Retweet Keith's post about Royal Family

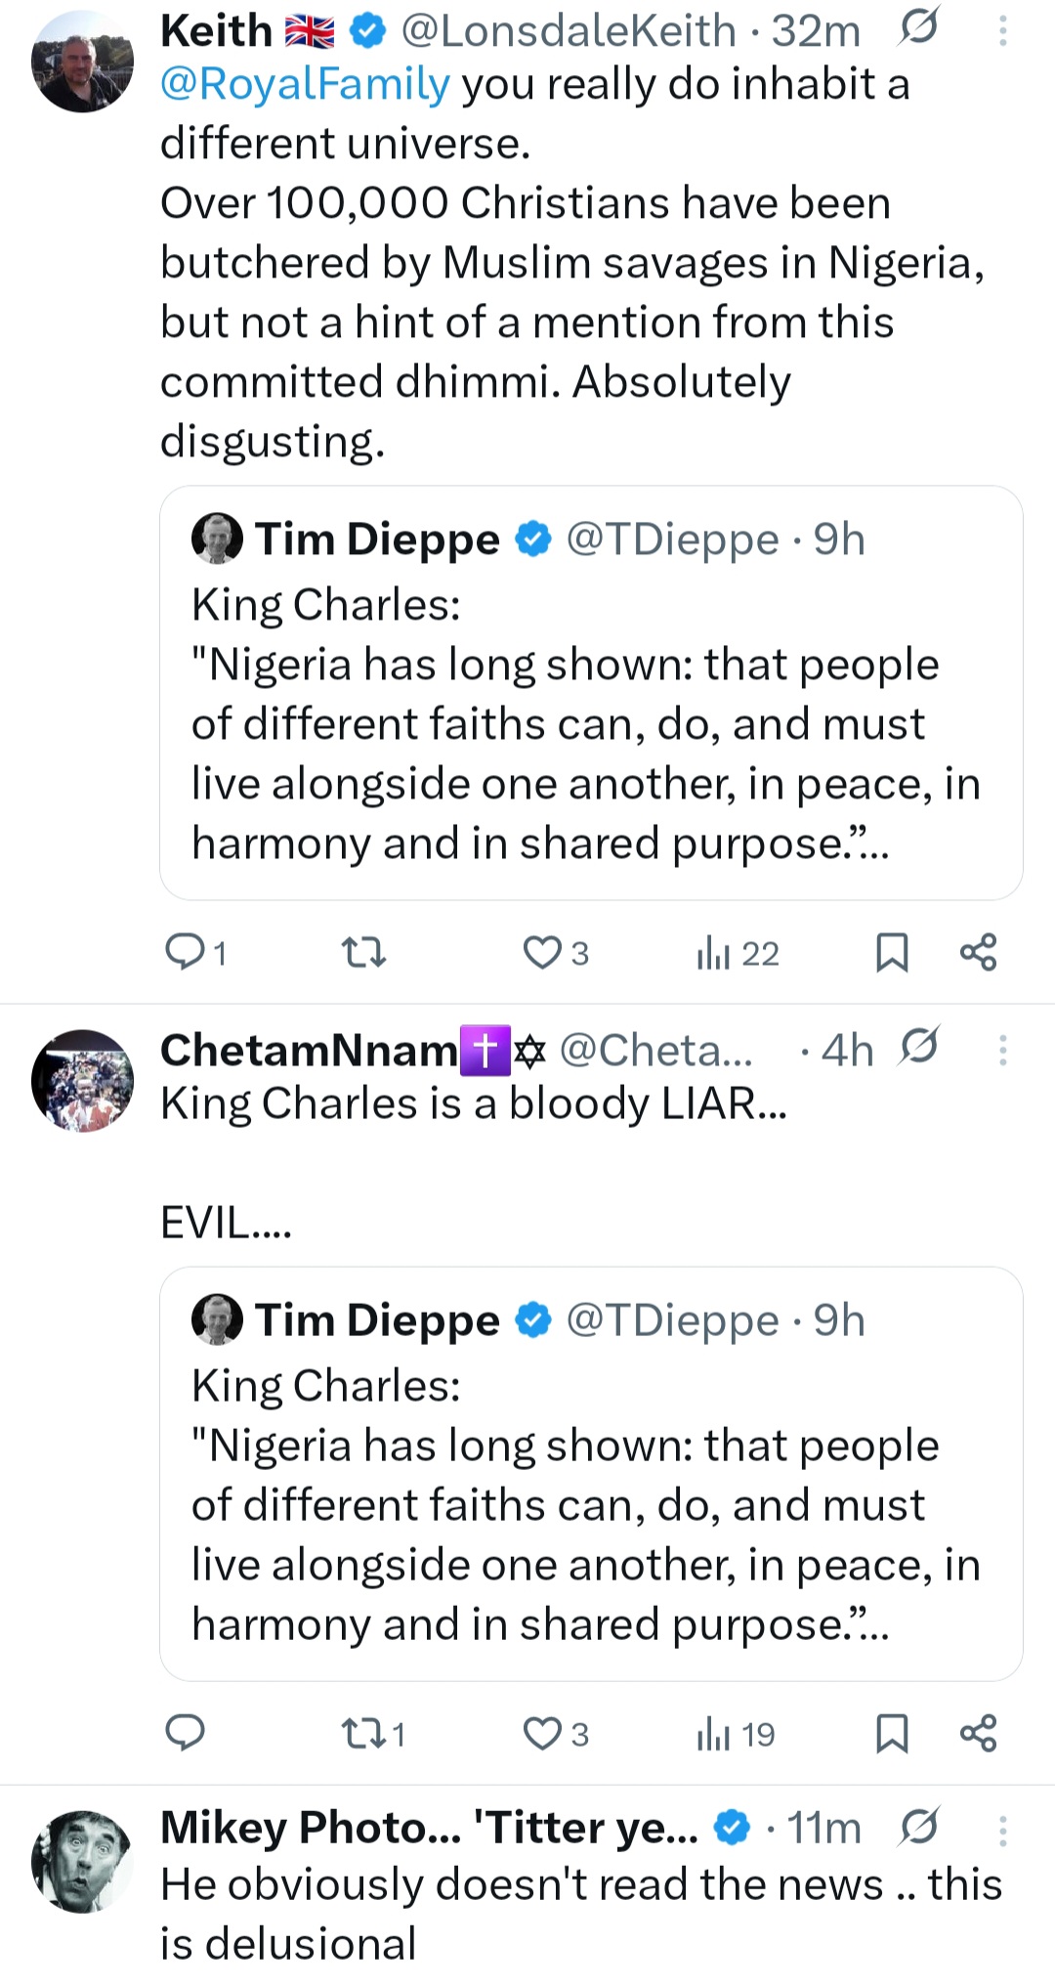363,952
